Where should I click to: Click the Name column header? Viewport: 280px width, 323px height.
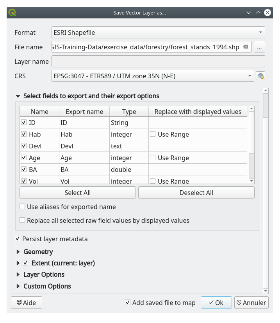39,112
